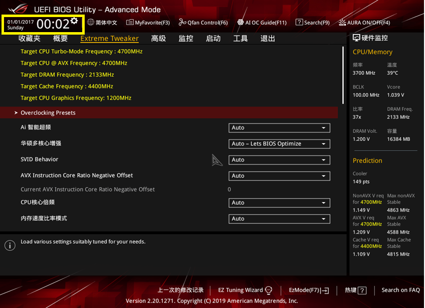Viewport: 425px width, 308px height.
Task: Open Search(F9) question-mark icon
Action: point(299,23)
